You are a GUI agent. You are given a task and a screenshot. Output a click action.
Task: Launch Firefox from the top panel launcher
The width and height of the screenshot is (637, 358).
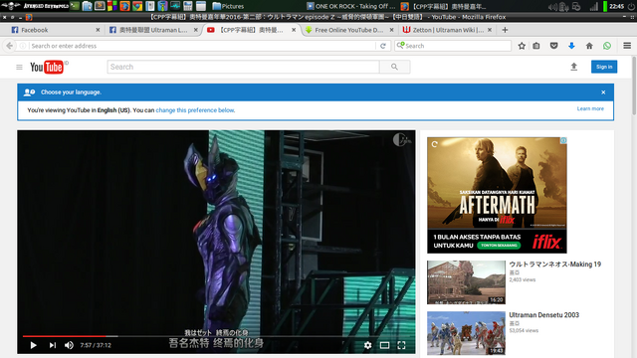124,6
